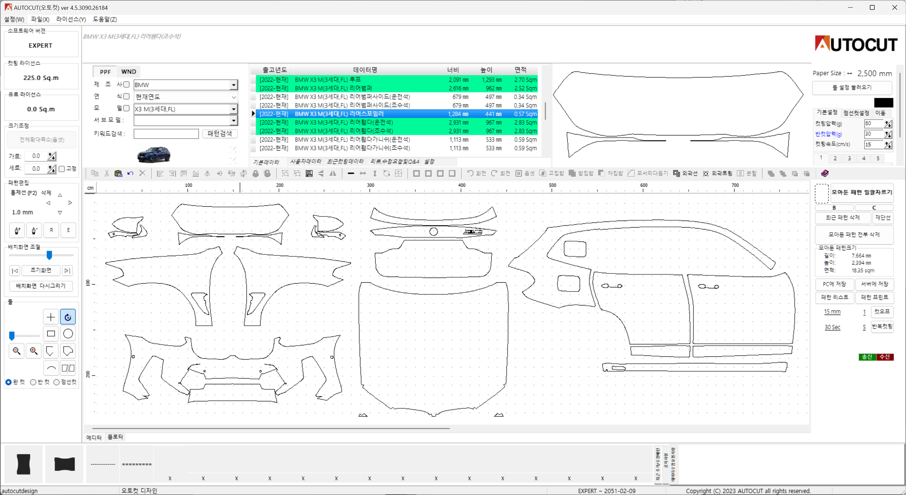906x495 pixels.
Task: Click the add-node pen plus tool
Action: 17,230
